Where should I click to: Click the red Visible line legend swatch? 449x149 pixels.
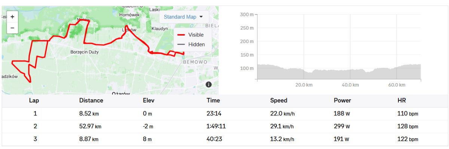click(x=181, y=35)
